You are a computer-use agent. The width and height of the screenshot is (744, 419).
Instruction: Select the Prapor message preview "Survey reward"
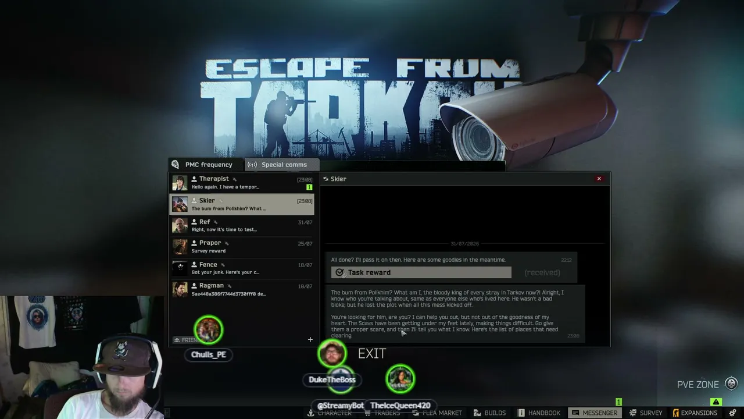(x=209, y=251)
